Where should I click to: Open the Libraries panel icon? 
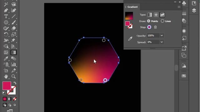pyautogui.click(x=194, y=3)
